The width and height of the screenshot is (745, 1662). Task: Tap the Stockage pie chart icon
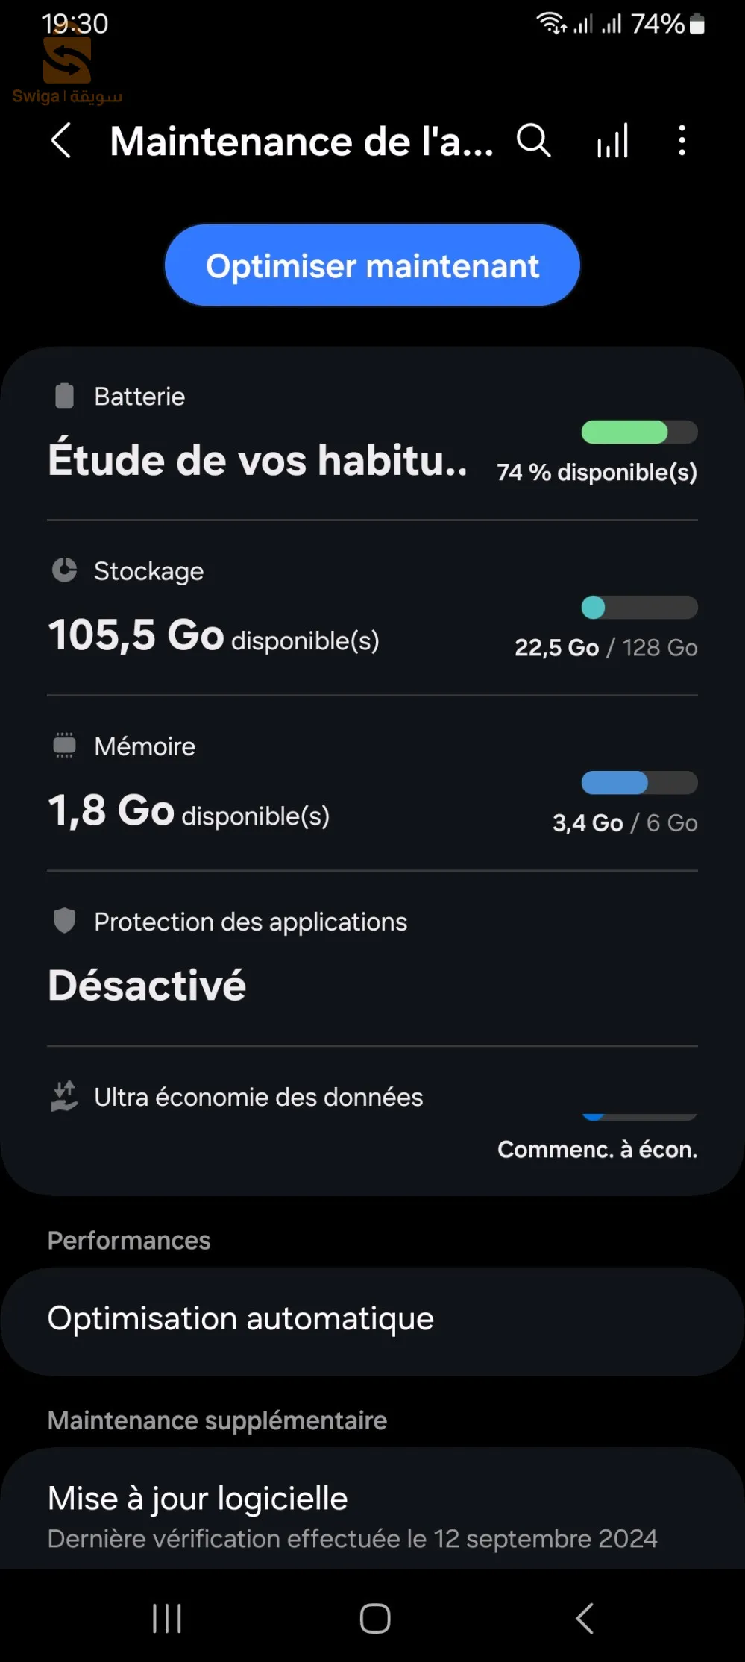coord(65,570)
